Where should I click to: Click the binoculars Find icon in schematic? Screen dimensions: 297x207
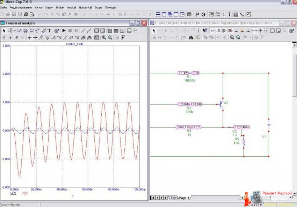tap(191, 37)
